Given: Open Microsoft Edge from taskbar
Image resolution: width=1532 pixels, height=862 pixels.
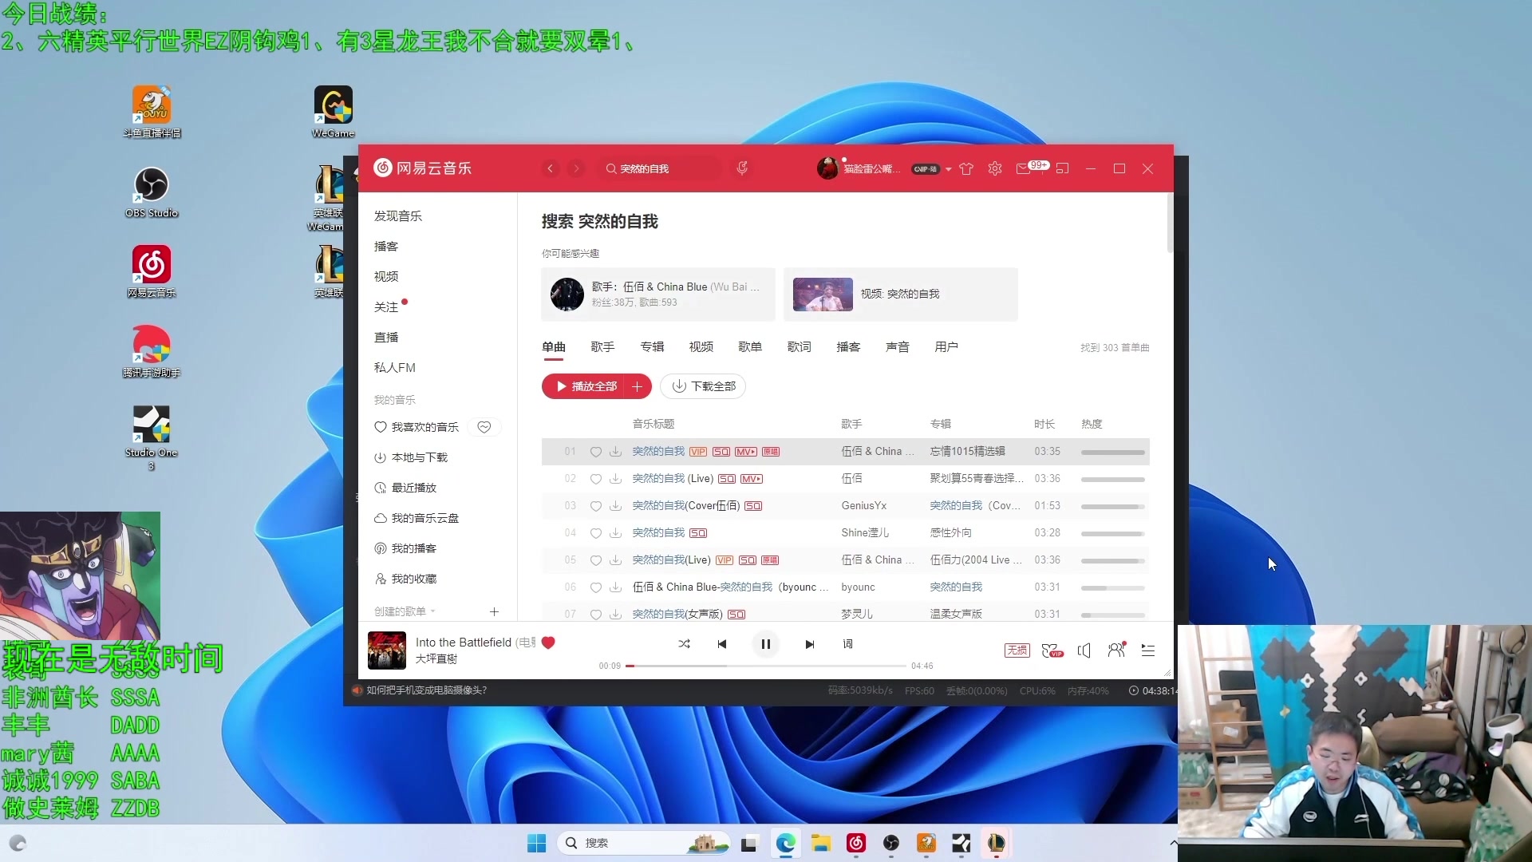Looking at the screenshot, I should coord(786,843).
